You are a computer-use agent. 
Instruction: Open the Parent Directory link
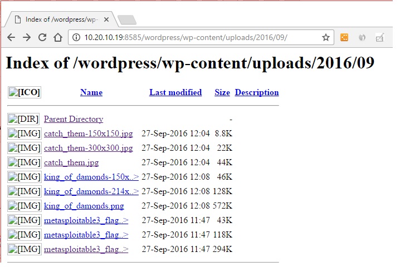pos(74,119)
